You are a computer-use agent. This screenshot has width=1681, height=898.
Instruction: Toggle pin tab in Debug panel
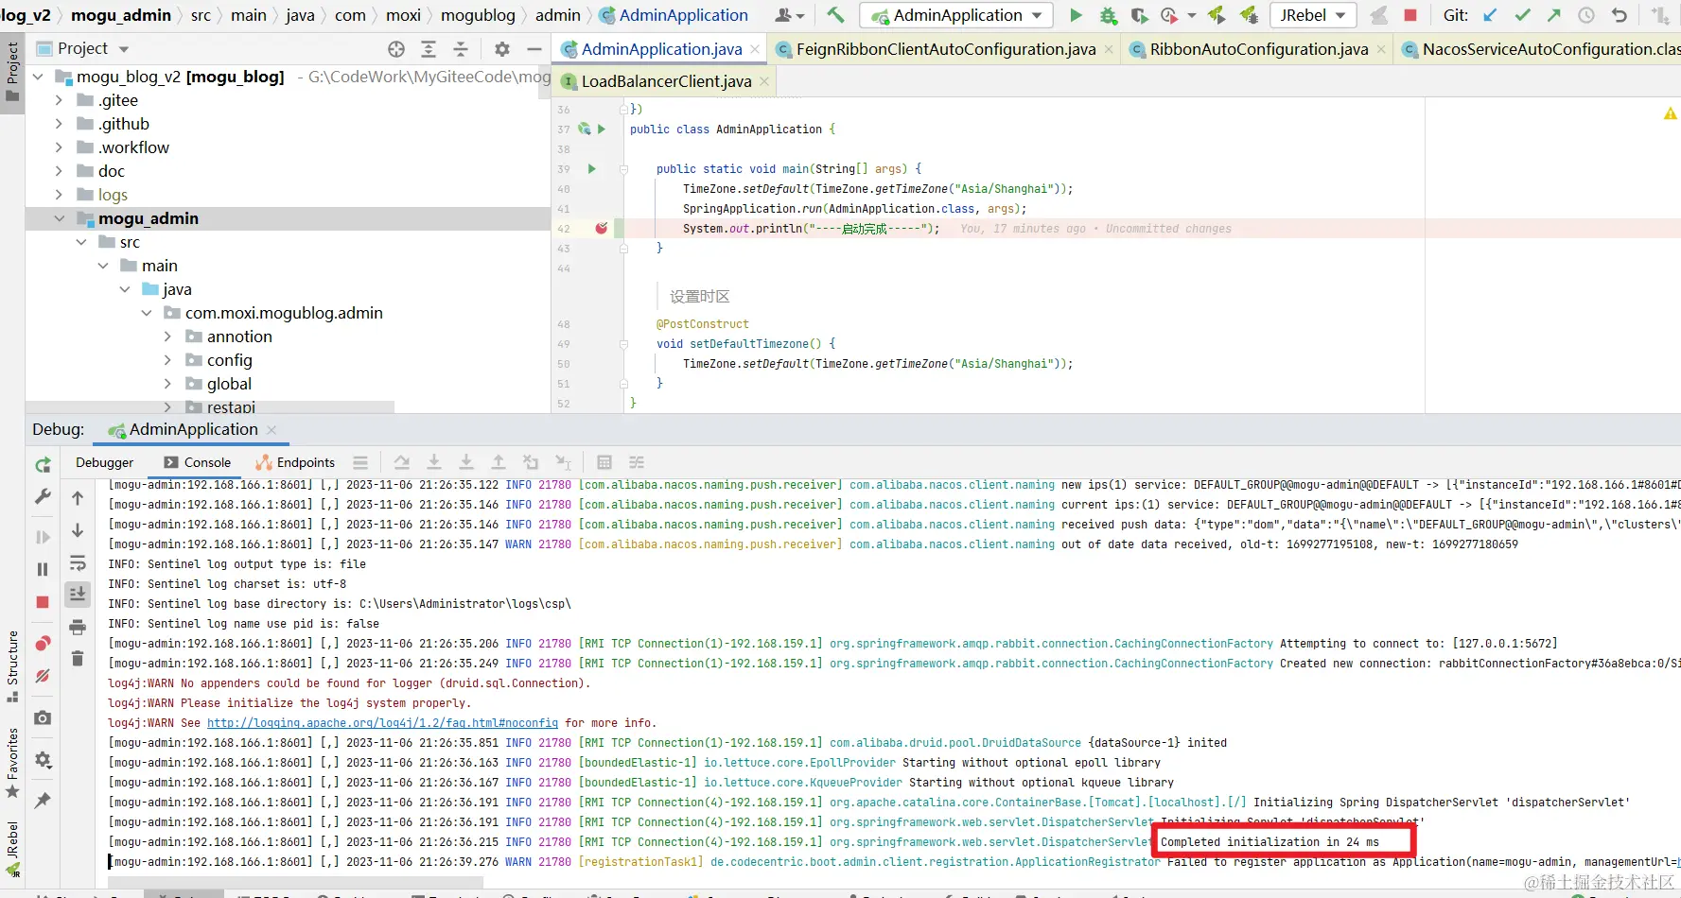(x=43, y=801)
